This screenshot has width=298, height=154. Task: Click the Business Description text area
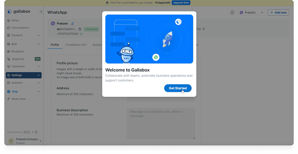click(161, 124)
